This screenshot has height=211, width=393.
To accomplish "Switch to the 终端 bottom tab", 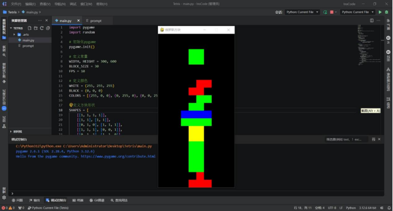I will (x=78, y=200).
